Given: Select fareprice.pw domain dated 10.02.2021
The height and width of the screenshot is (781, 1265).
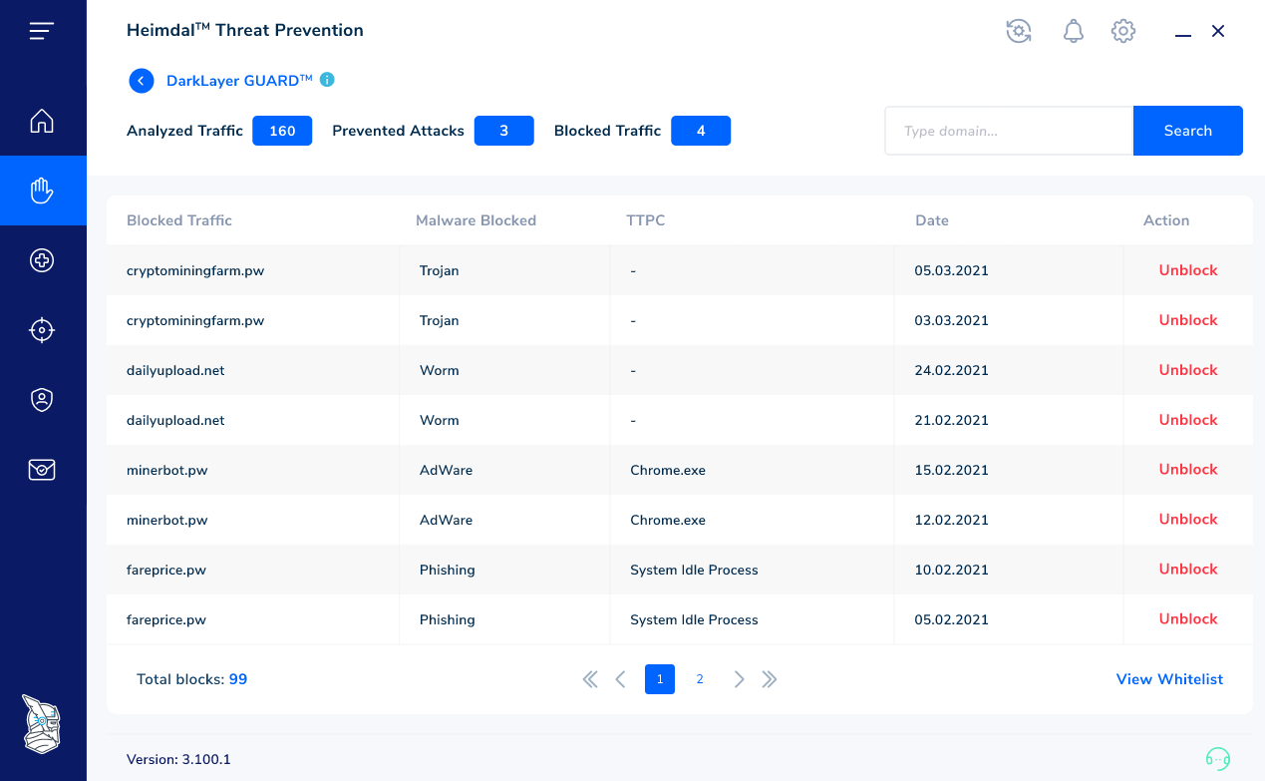Looking at the screenshot, I should 166,570.
